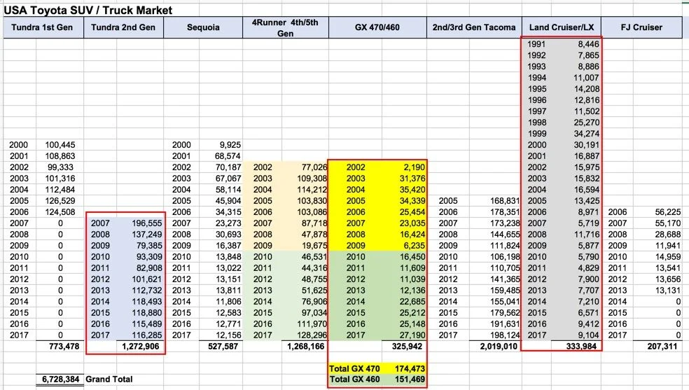This screenshot has height=390, width=689.
Task: Click the 'Tundra 2nd Gen' header cell
Action: [123, 27]
